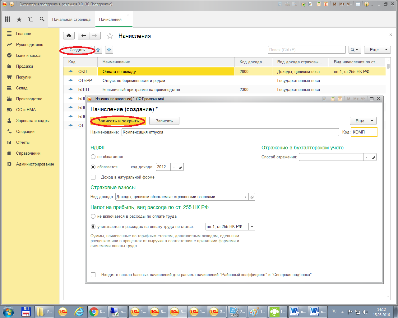Open Google Chrome from the taskbar

[94, 311]
